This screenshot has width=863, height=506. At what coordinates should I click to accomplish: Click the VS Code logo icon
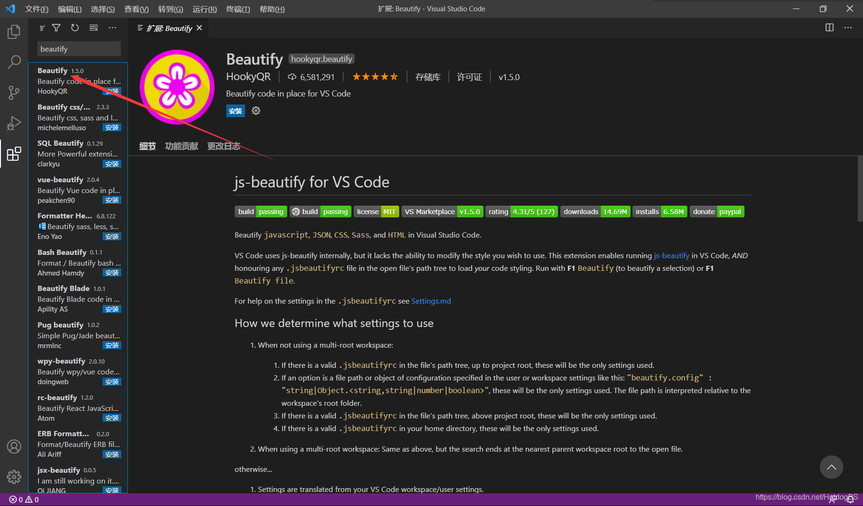pos(10,9)
